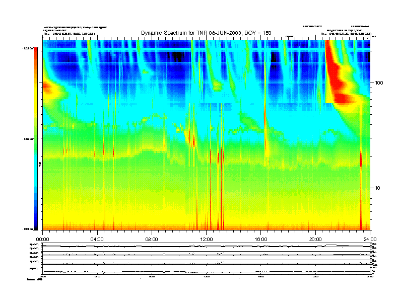Viewport: 399px width, 308px height.
Task: Click the vertical rainbow color scale bar
Action: [x=36, y=139]
